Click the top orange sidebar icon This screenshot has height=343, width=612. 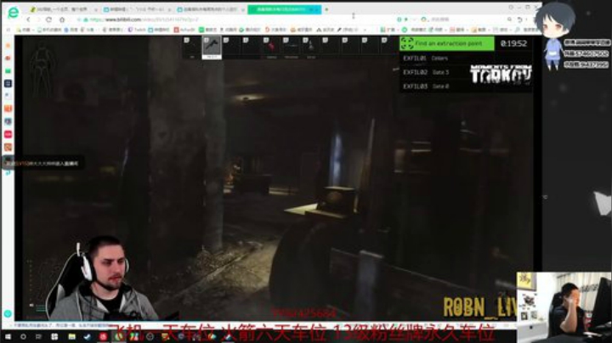tap(8, 46)
